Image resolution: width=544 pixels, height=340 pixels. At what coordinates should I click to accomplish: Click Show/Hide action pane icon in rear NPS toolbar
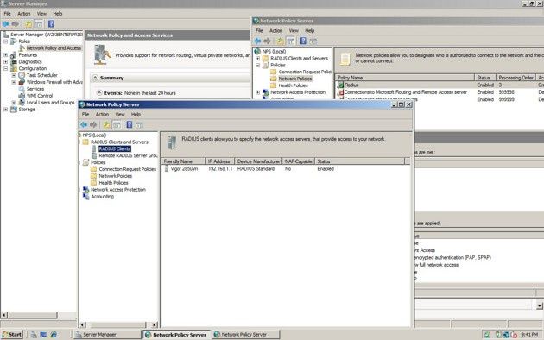coord(313,41)
